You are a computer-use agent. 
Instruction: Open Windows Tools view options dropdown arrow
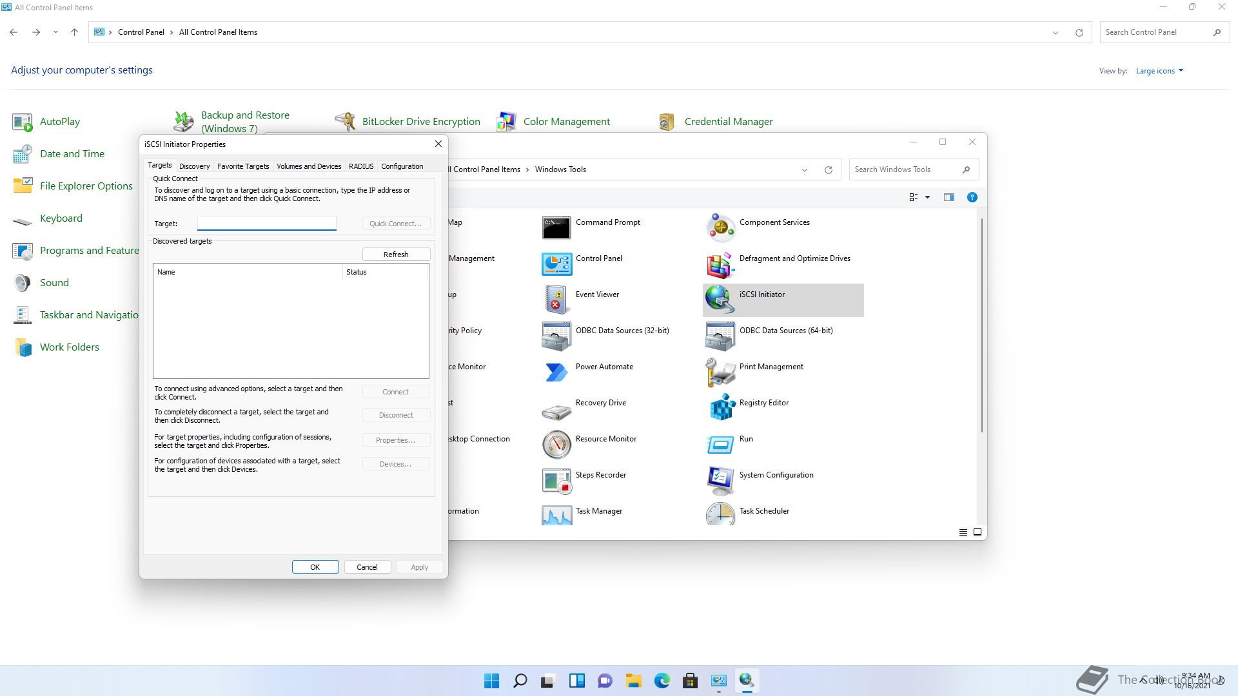click(x=928, y=197)
